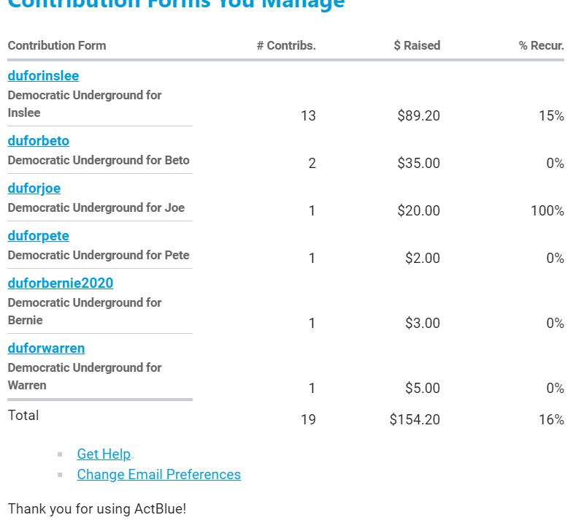Open the duforpete form link
Image resolution: width=573 pixels, height=523 pixels.
click(39, 236)
